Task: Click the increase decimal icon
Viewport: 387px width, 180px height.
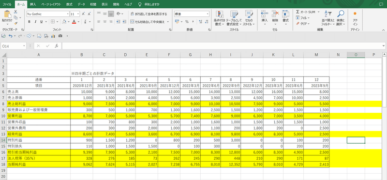Action: tap(200, 22)
